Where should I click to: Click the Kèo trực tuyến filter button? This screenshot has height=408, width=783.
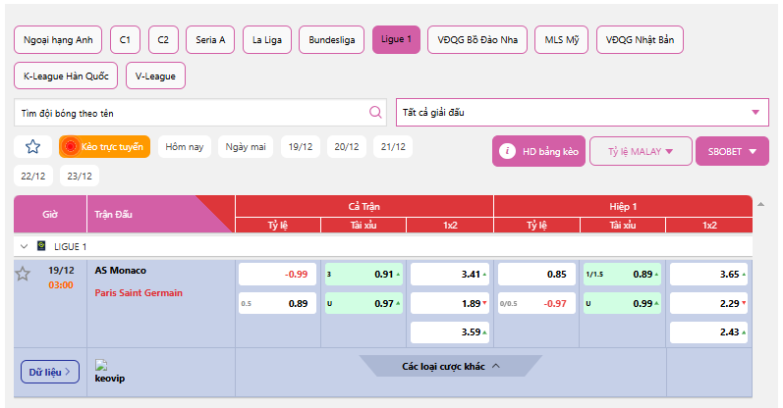pos(104,147)
